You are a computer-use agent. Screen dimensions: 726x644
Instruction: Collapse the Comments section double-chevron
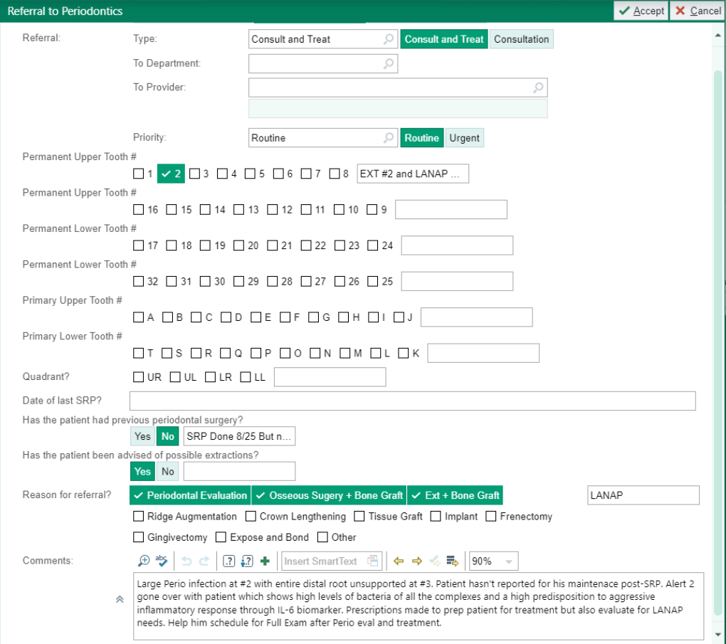[120, 600]
